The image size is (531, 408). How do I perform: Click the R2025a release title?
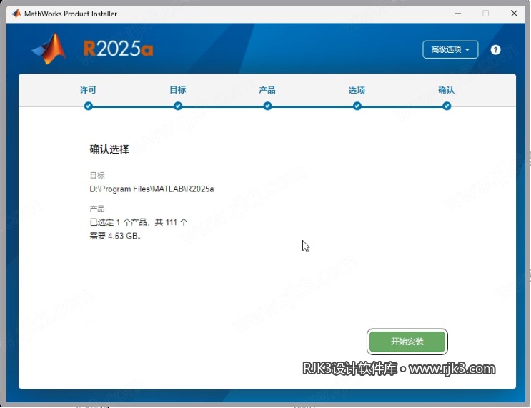point(118,49)
